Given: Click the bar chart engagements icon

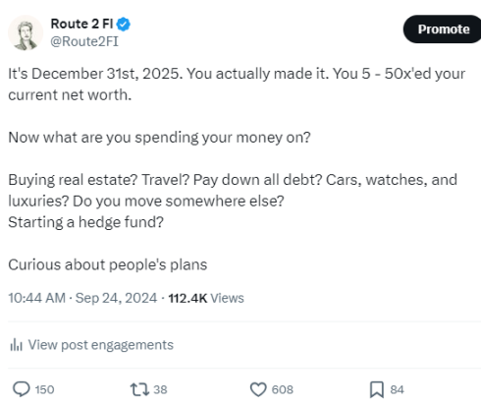Looking at the screenshot, I should point(16,345).
